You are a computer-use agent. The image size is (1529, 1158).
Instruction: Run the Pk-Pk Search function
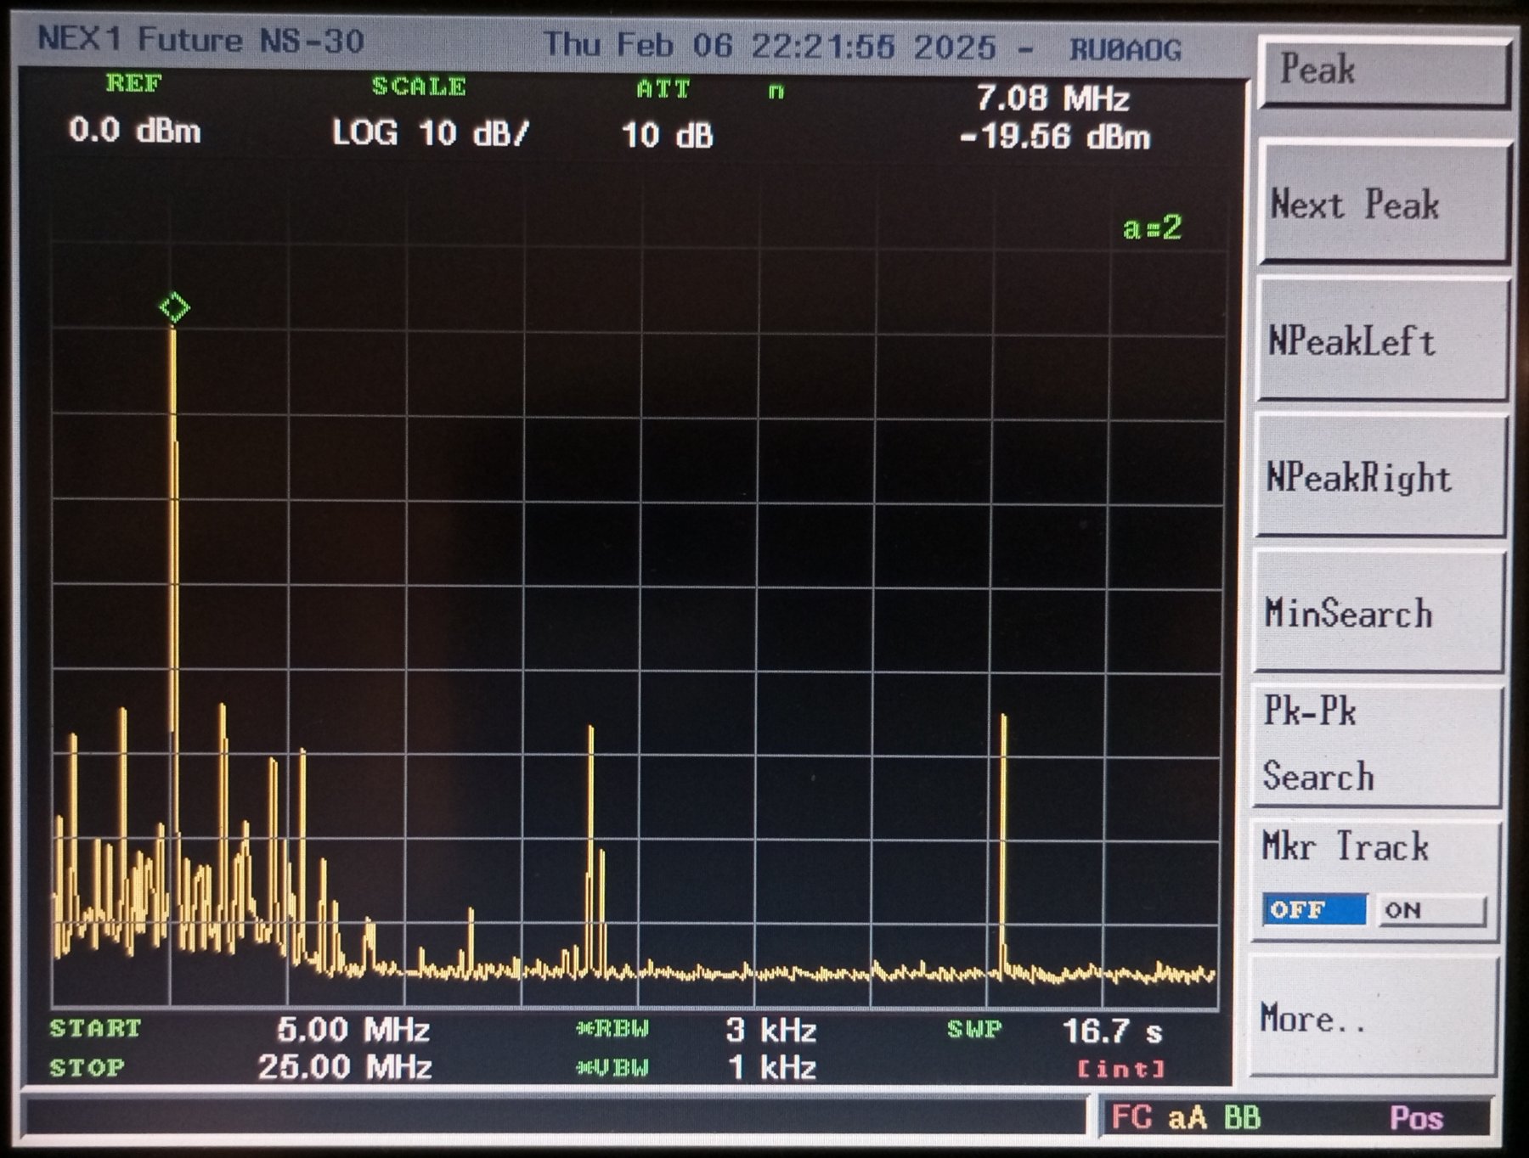pyautogui.click(x=1377, y=745)
